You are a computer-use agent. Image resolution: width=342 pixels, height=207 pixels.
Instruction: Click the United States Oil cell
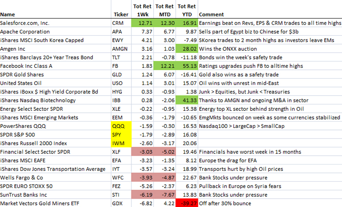55,83
